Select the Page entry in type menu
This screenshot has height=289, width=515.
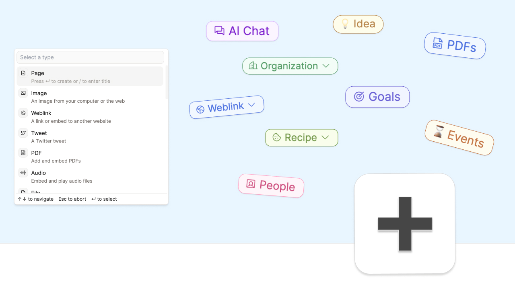tap(90, 77)
